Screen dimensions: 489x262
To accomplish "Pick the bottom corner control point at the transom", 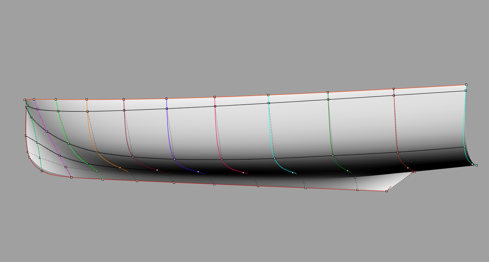I will point(477,165).
